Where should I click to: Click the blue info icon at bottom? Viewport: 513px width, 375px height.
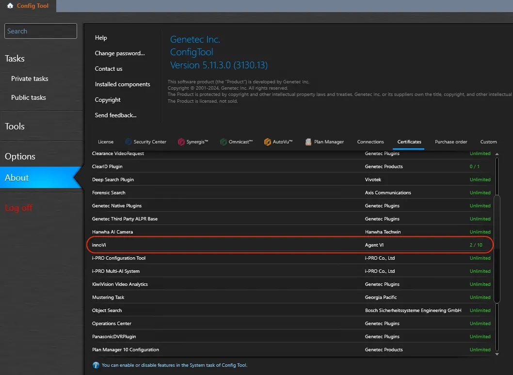click(96, 365)
